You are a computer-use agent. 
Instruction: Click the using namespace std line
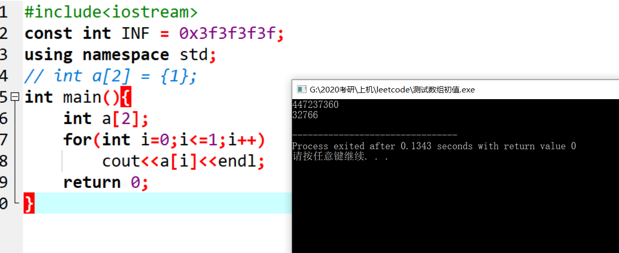[x=120, y=55]
